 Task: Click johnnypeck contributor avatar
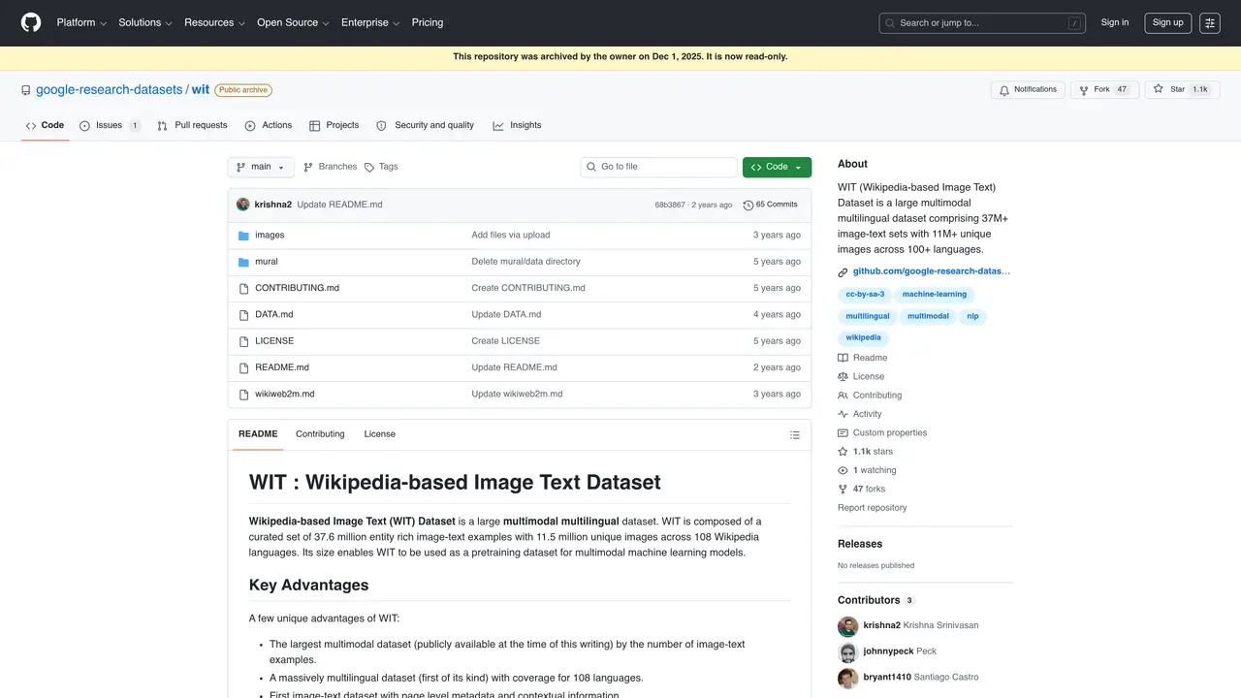(x=848, y=651)
